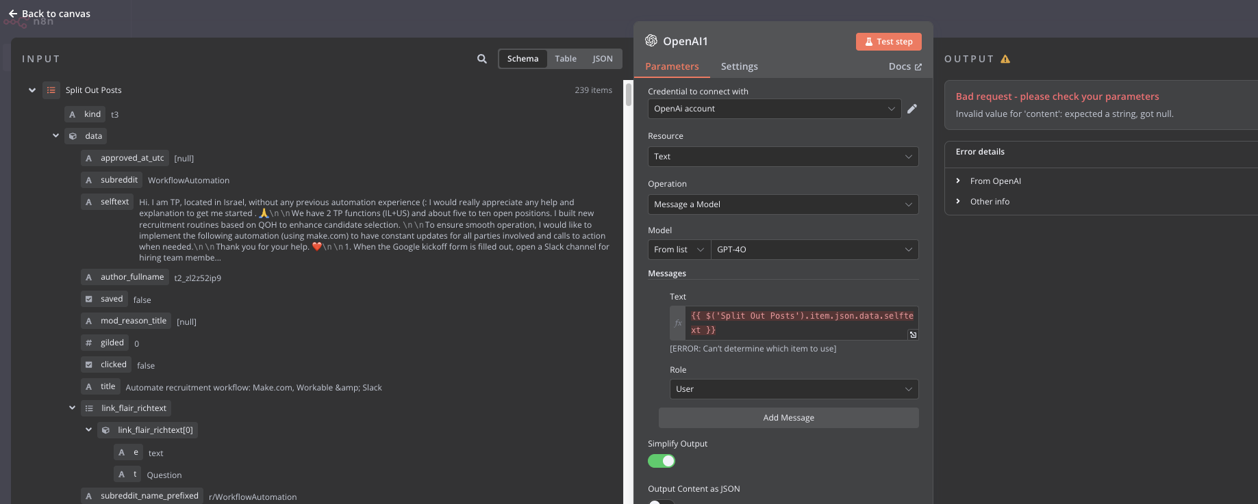Screen dimensions: 1258x504
Task: Run the Test step button
Action: click(889, 42)
